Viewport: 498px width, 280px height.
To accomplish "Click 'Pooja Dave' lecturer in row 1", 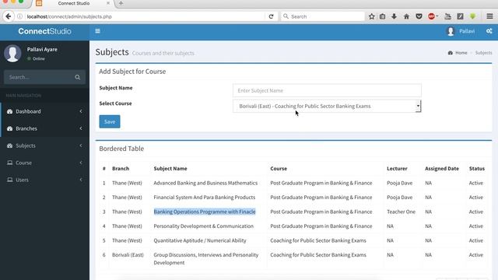I will [399, 183].
